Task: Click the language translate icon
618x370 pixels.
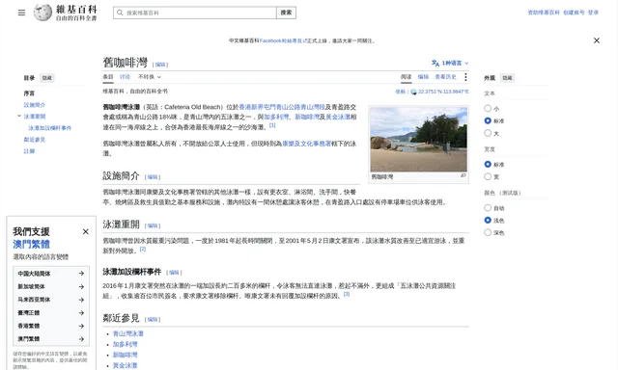Action: pos(435,63)
